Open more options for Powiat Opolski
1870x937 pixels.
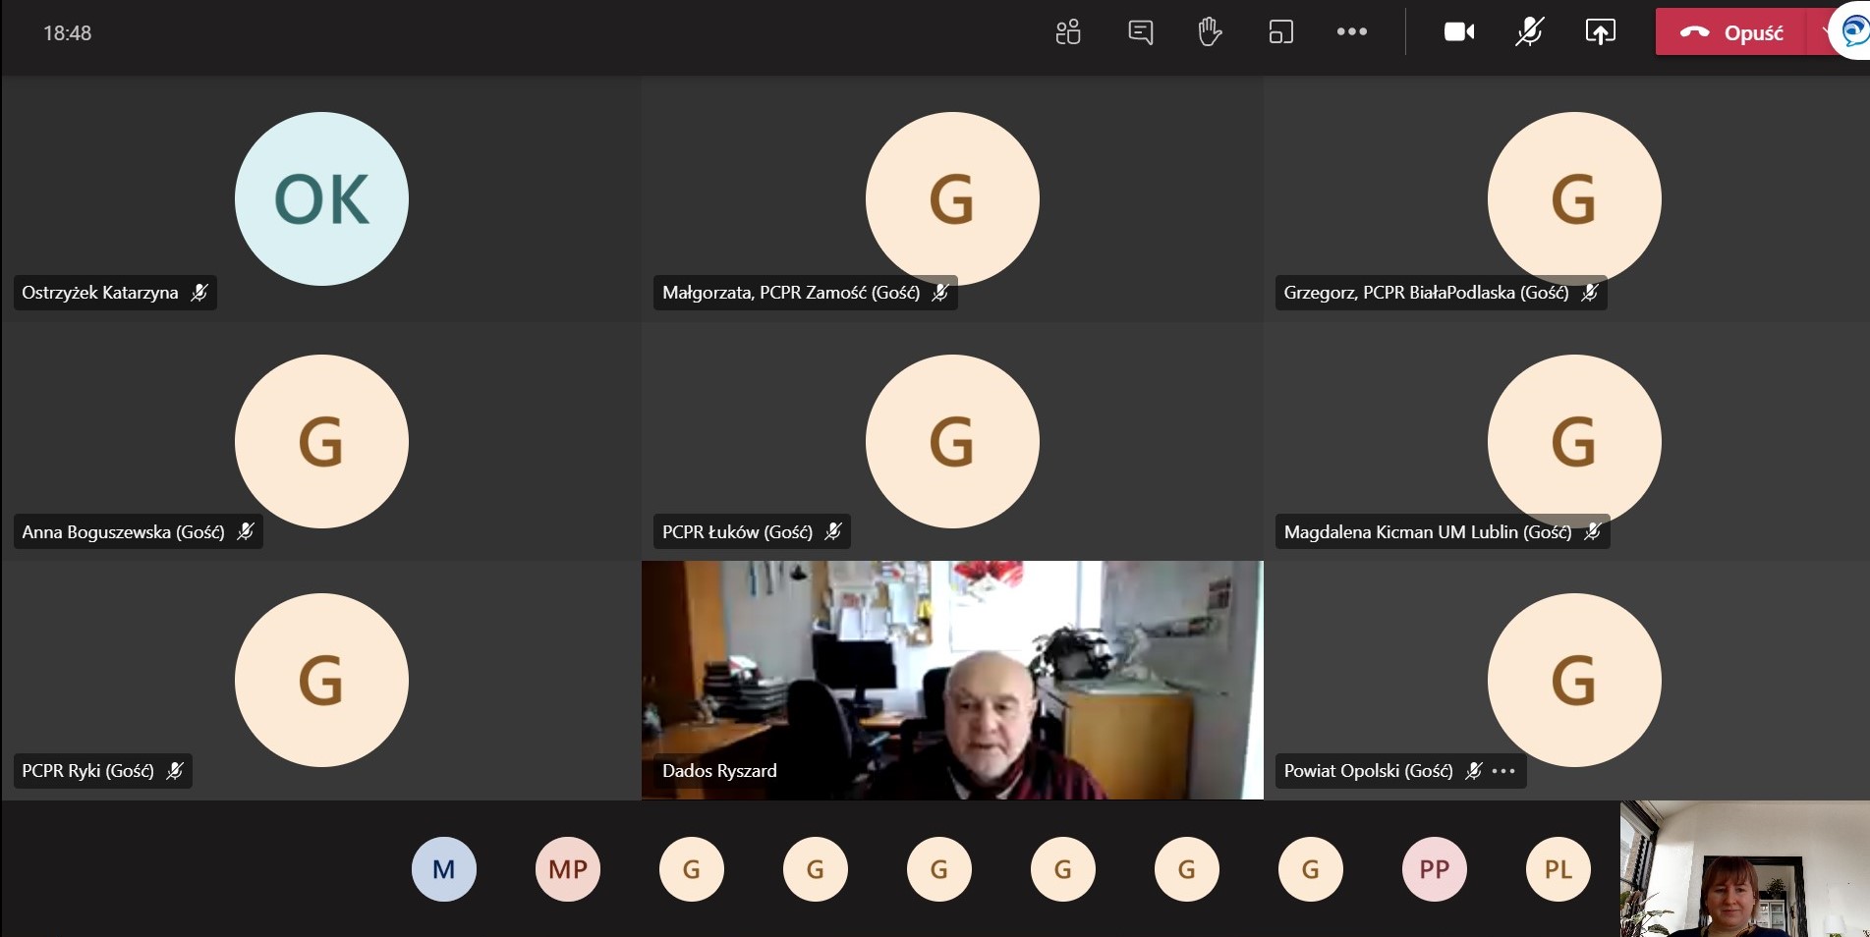(x=1503, y=771)
